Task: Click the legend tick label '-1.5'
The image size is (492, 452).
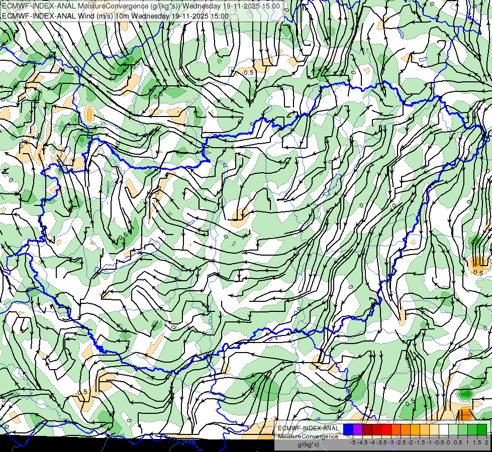Action: pos(420,442)
